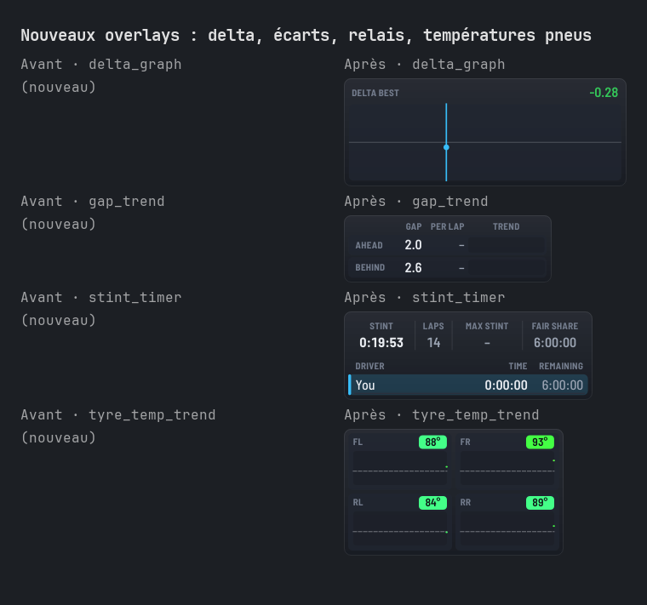Click the 'Avant · stint_timer' label
This screenshot has width=647, height=605.
pyautogui.click(x=101, y=297)
